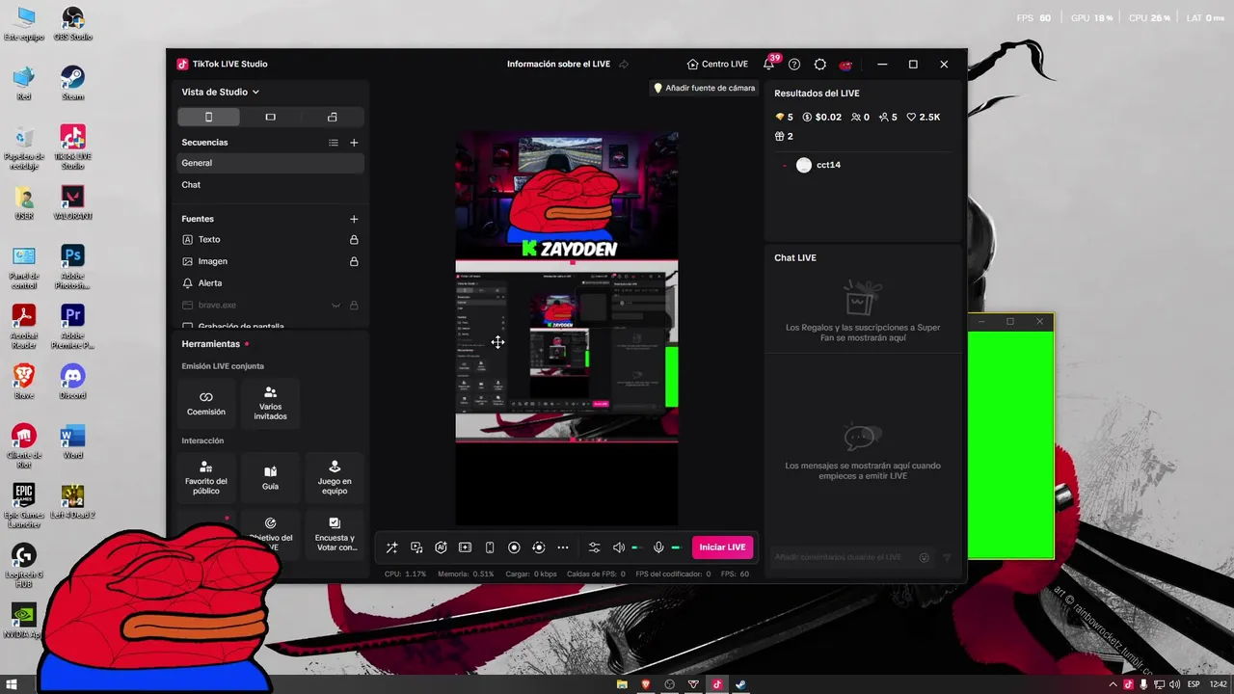Viewport: 1234px width, 694px height.
Task: Click the Steam taskbar icon
Action: 740,684
